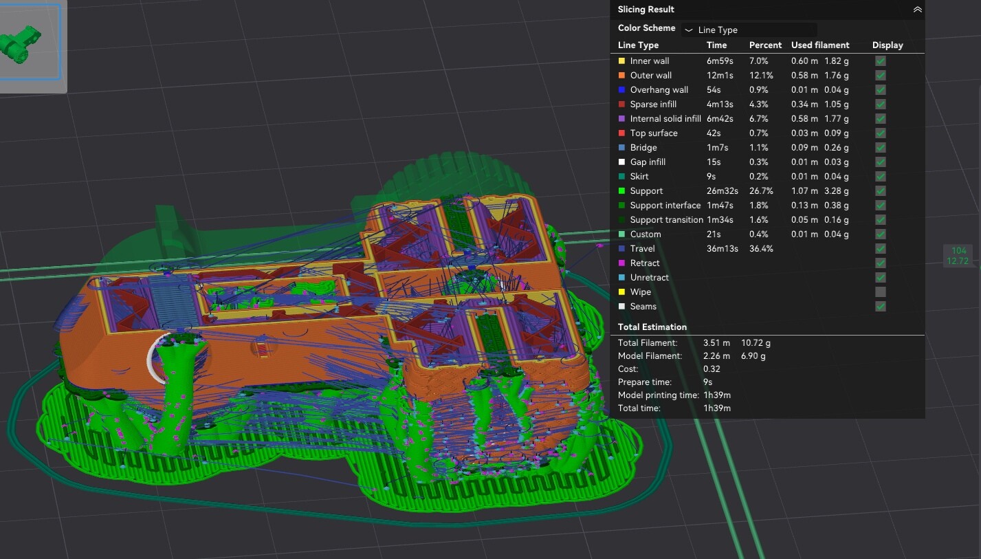Screen dimensions: 981x559
Task: Click the blue Overhang wall color swatch
Action: point(622,90)
